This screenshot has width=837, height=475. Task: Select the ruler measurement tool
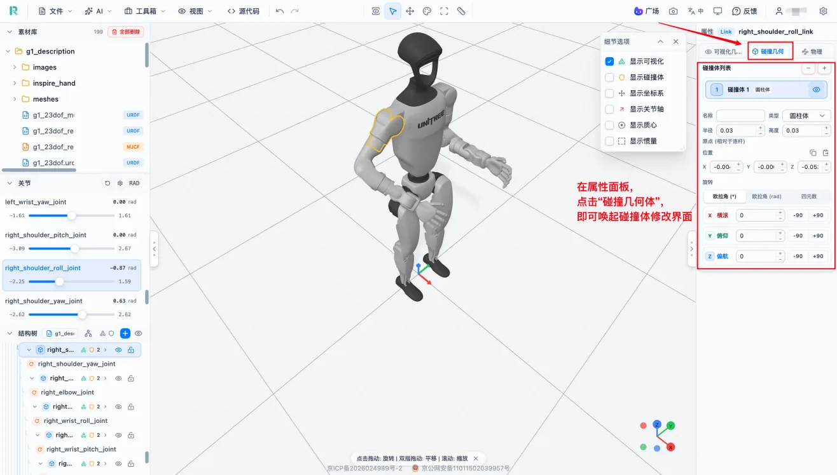click(x=461, y=11)
